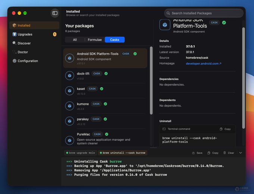Switch to the Casks filter
Screen dimensions: 254x194
pyautogui.click(x=115, y=40)
